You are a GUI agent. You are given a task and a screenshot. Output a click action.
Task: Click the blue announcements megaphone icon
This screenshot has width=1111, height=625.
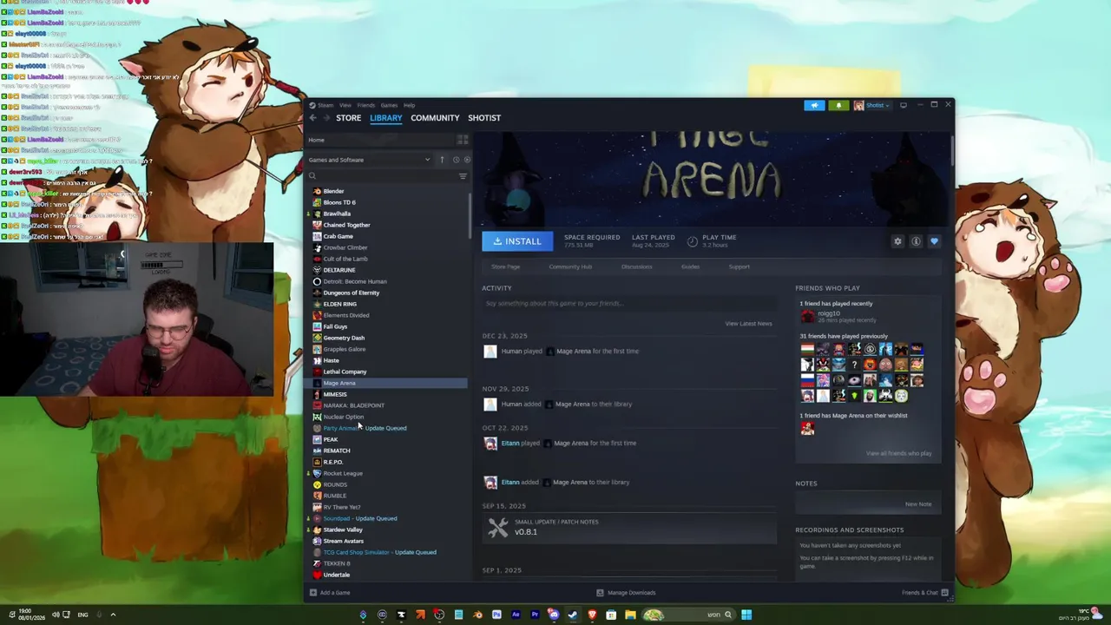pos(814,105)
